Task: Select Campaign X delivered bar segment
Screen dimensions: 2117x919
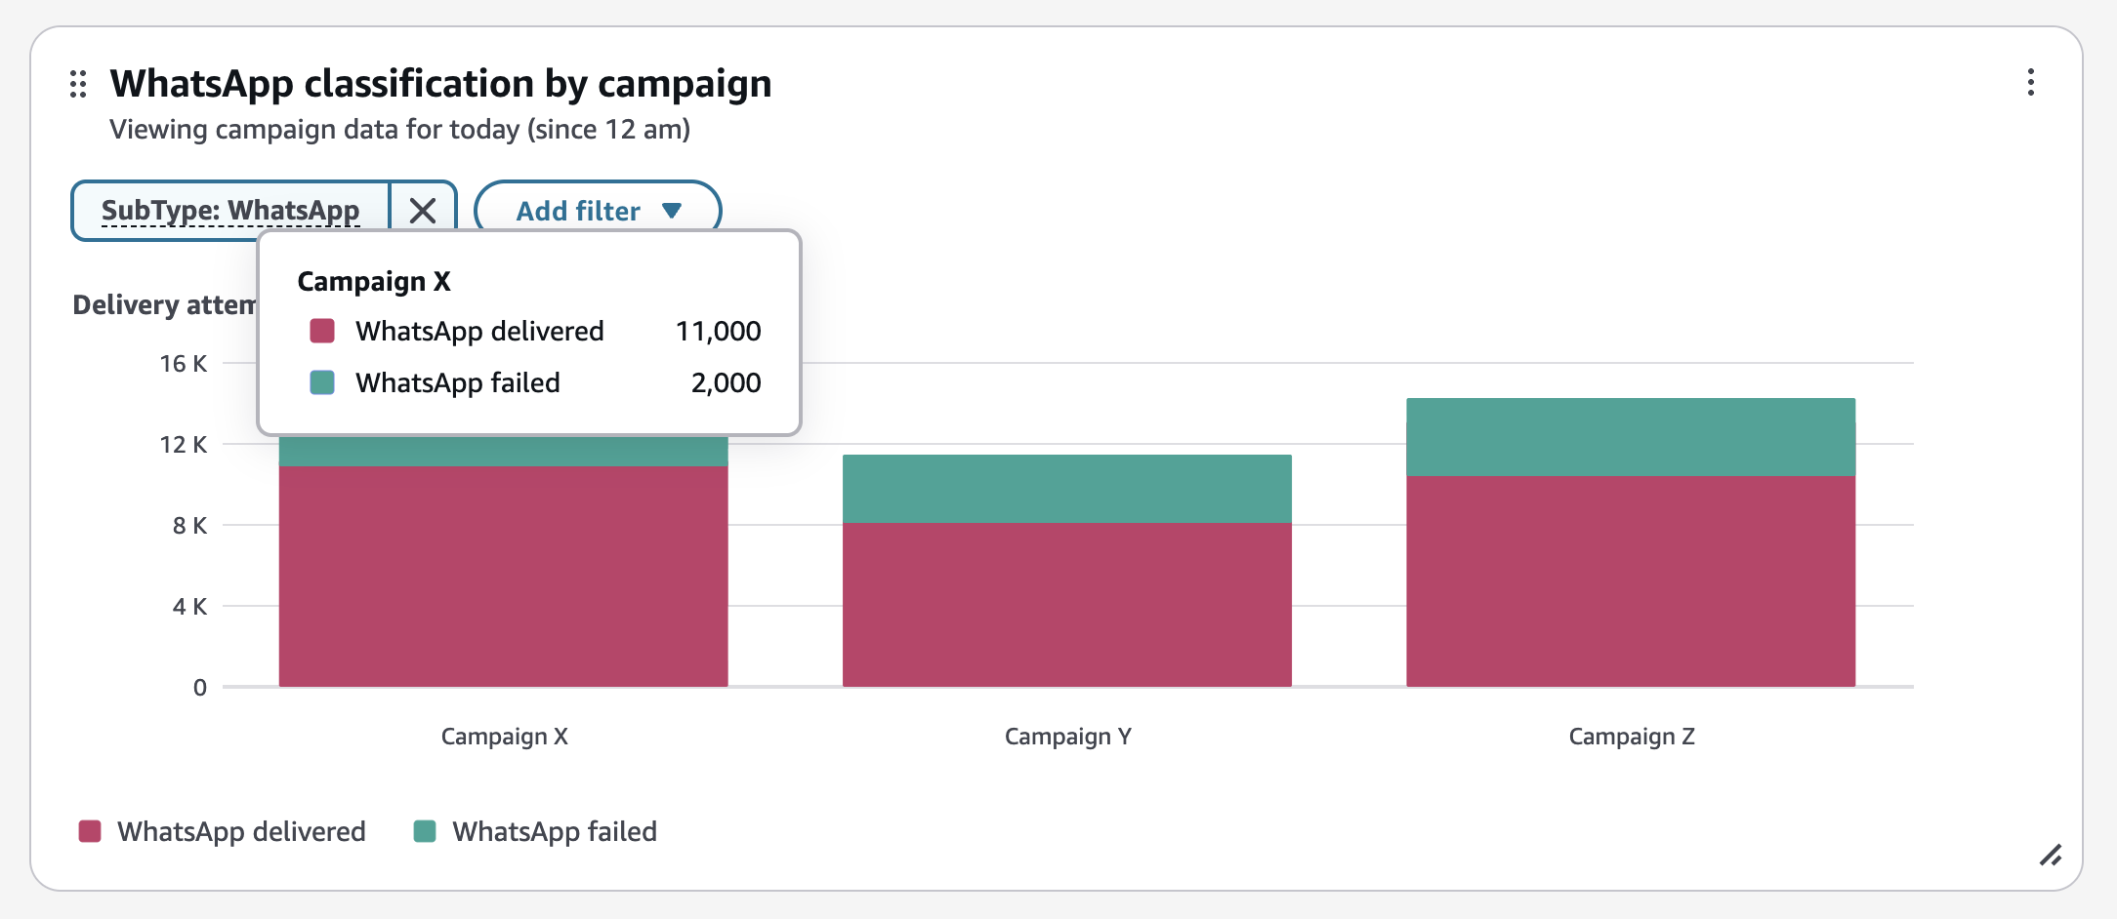Action: 503,576
